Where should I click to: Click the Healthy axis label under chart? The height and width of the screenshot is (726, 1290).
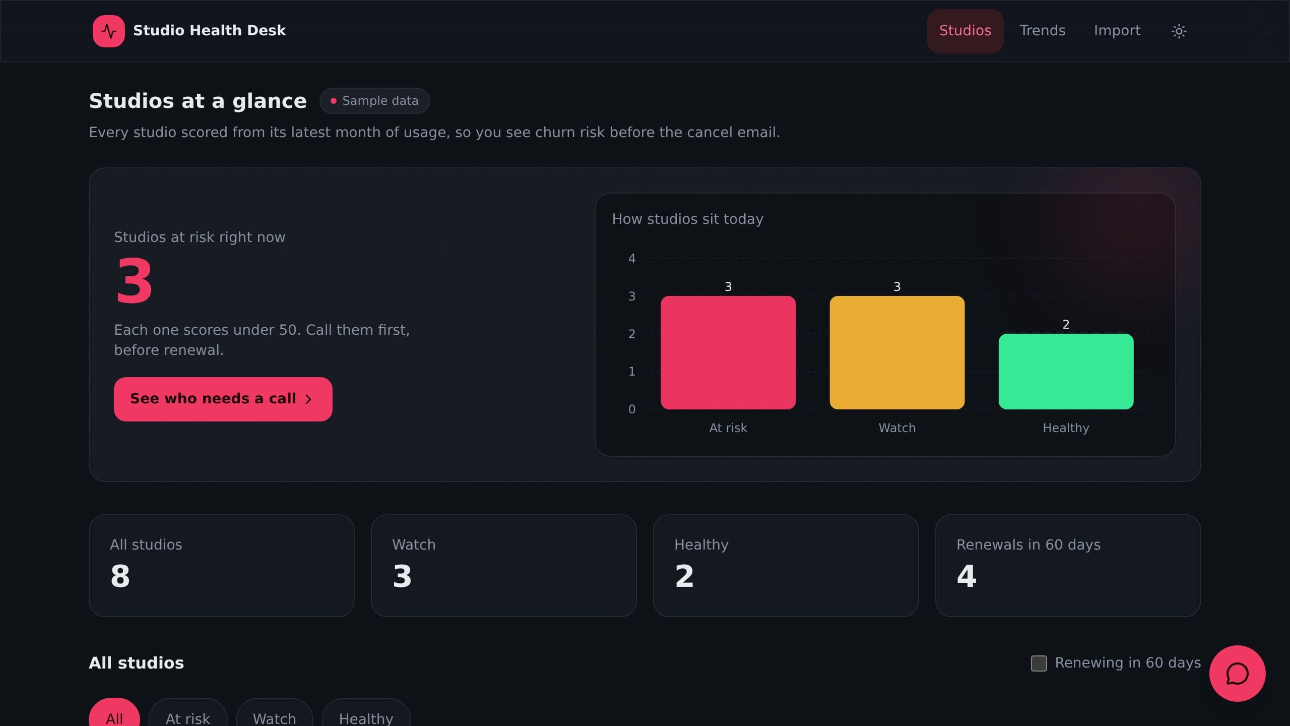[x=1066, y=428]
